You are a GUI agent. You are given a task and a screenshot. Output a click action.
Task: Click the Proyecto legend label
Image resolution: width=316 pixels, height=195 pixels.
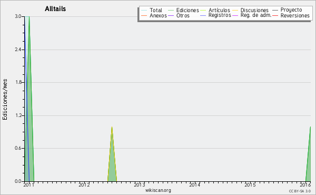(291, 10)
